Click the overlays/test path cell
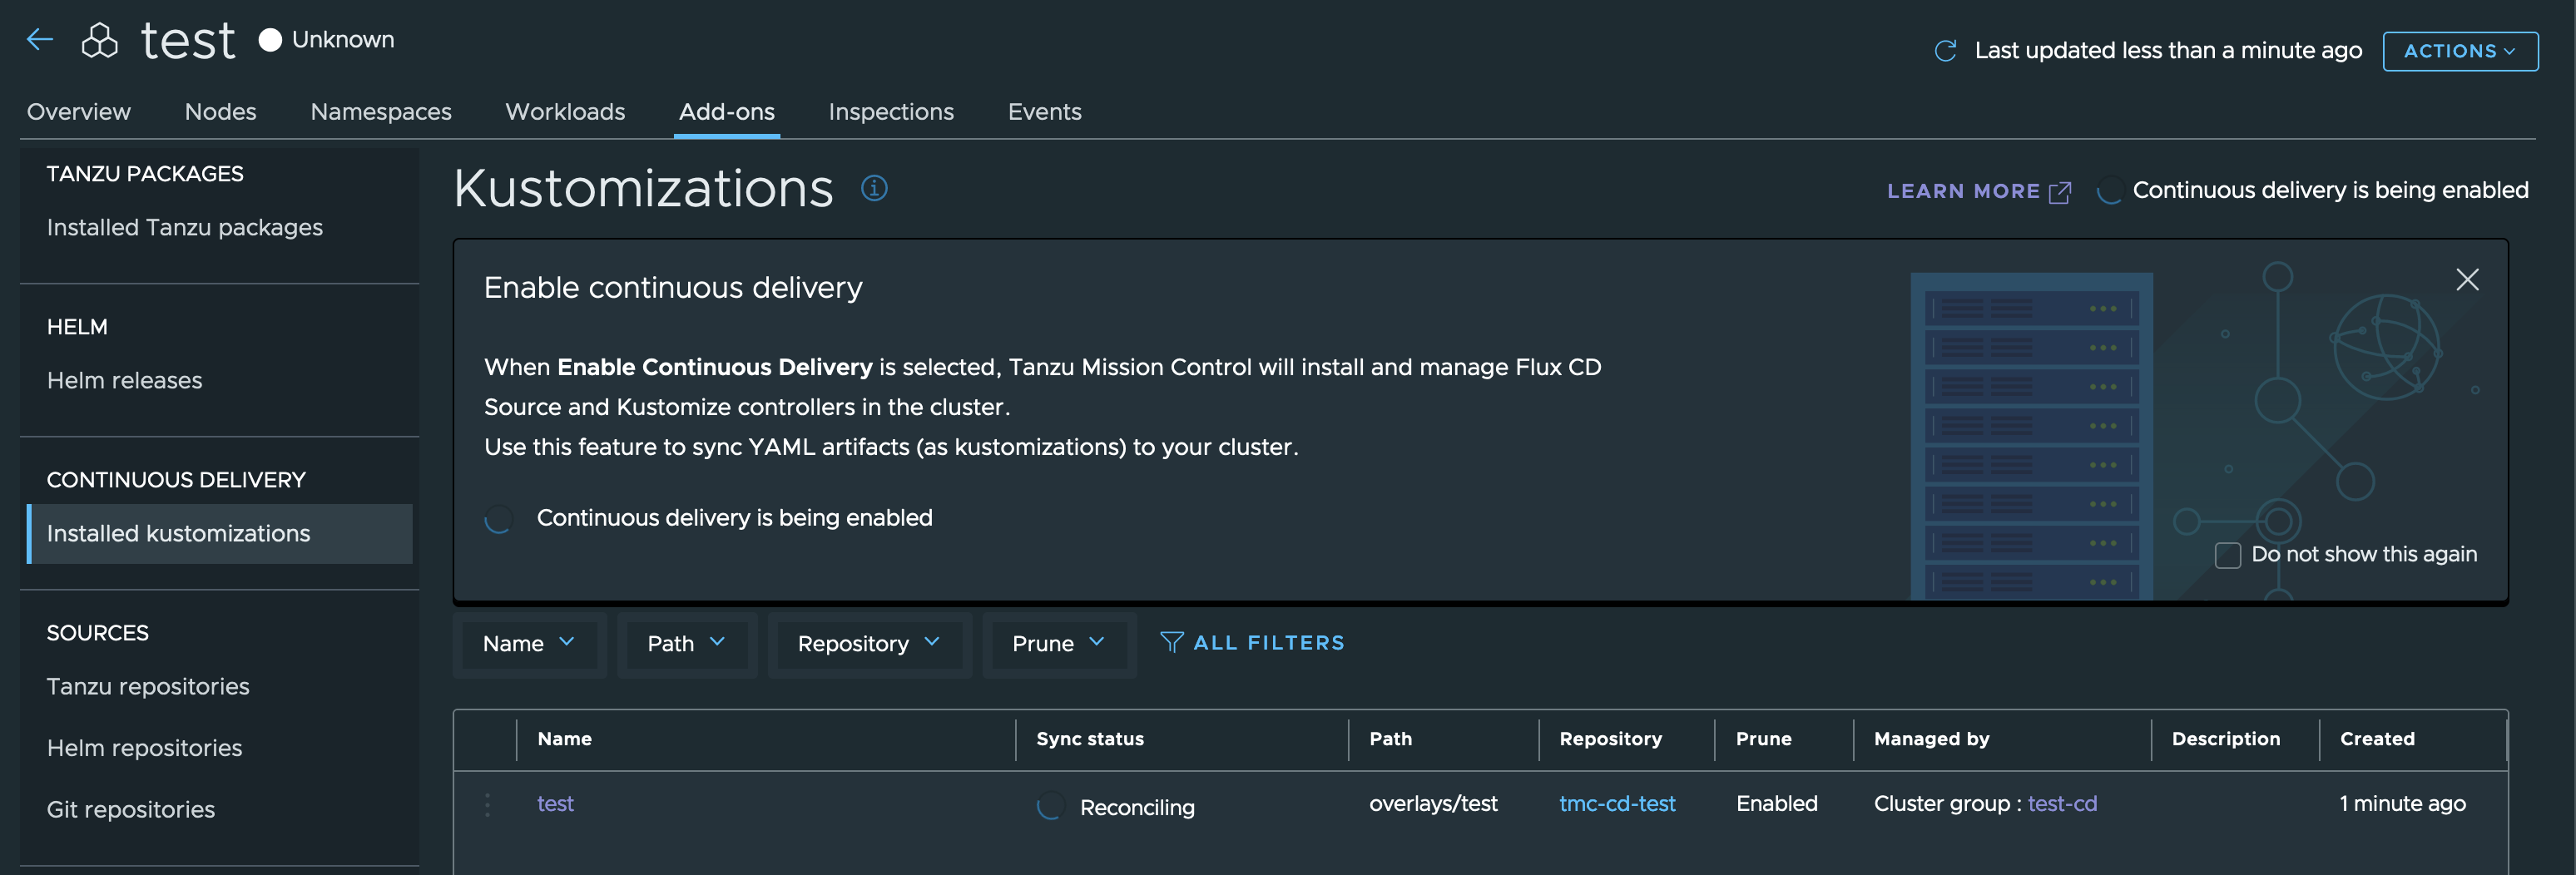 pyautogui.click(x=1433, y=804)
